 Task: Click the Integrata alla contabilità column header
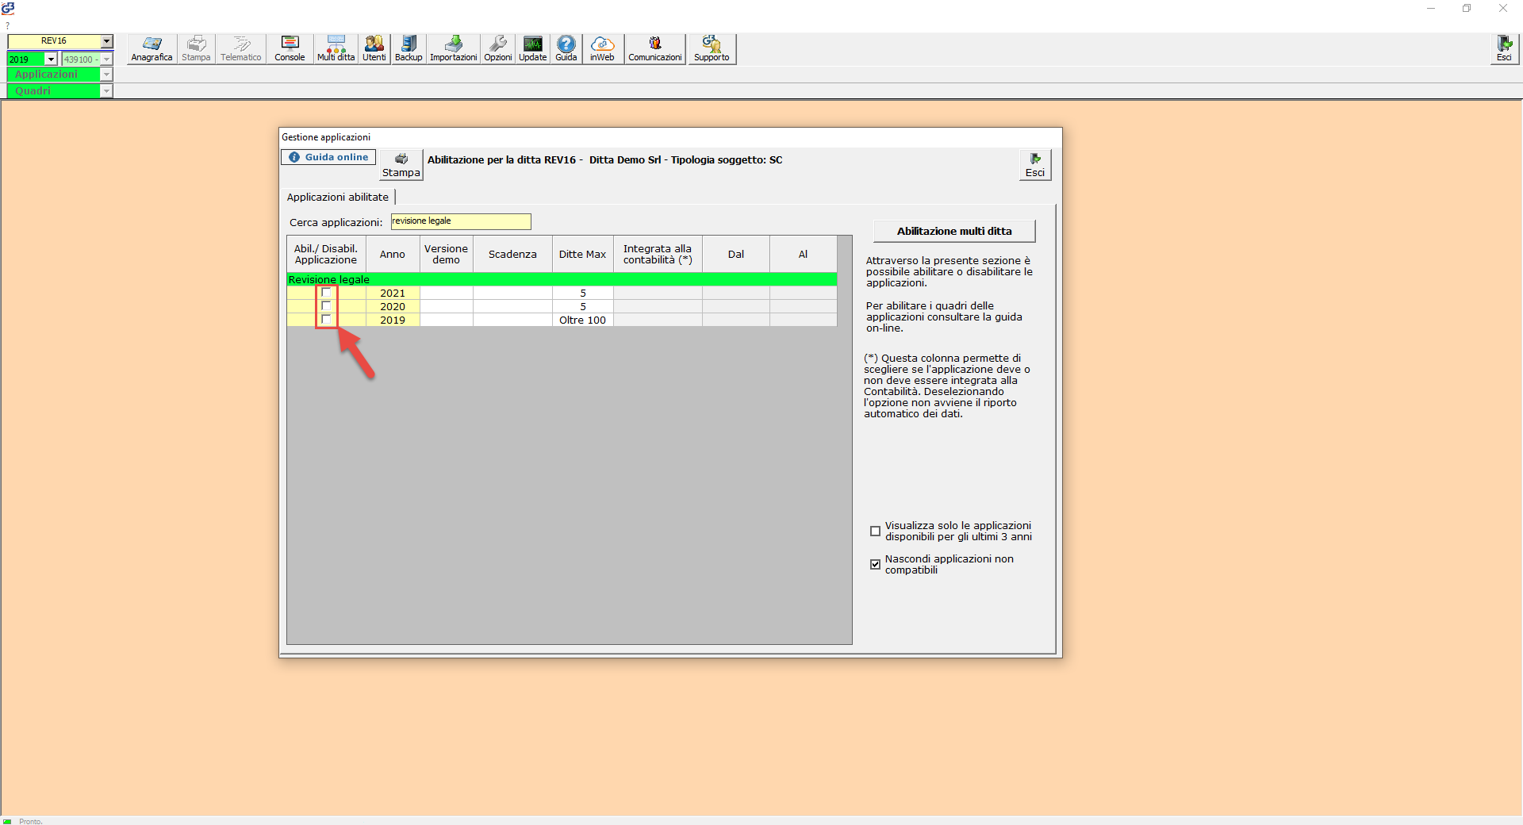658,254
